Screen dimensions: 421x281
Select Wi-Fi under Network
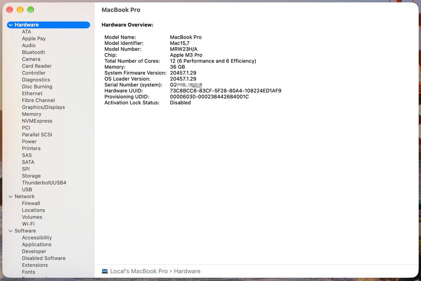28,224
